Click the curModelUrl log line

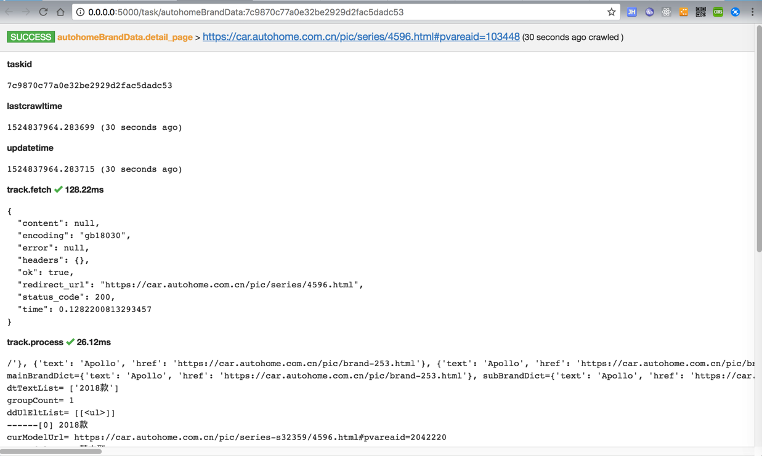[x=227, y=438]
